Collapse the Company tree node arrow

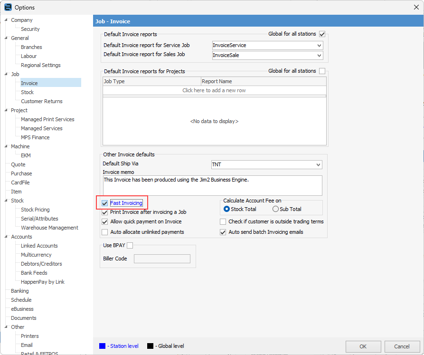pyautogui.click(x=6, y=20)
